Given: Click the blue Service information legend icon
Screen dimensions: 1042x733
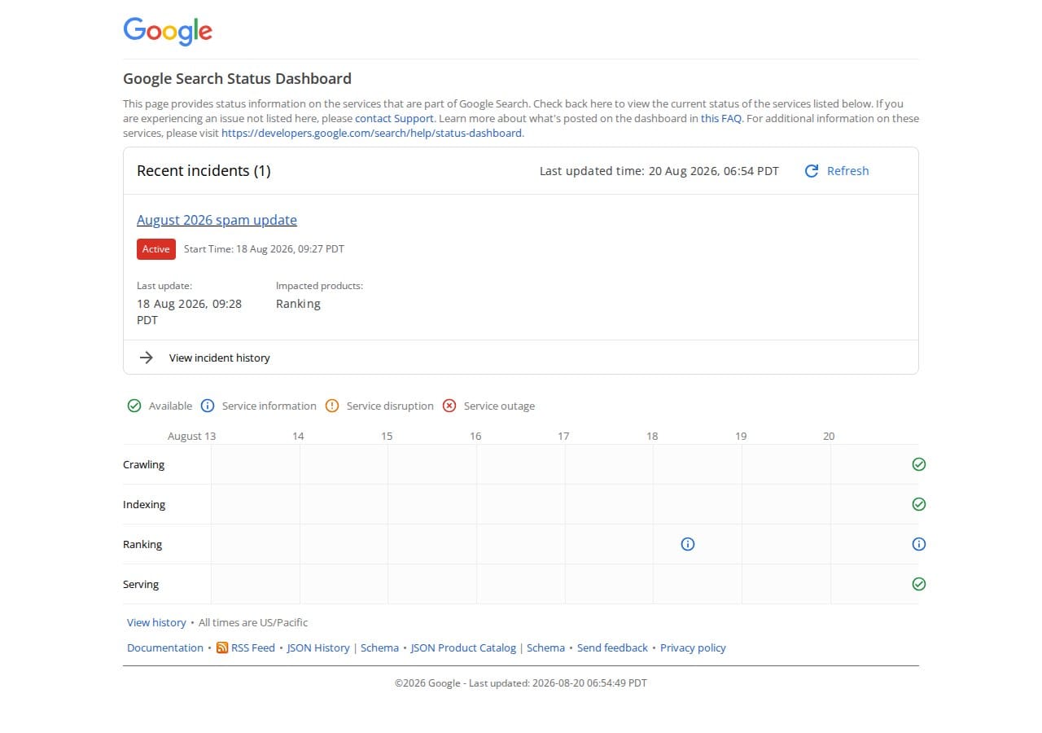Looking at the screenshot, I should click(x=208, y=406).
